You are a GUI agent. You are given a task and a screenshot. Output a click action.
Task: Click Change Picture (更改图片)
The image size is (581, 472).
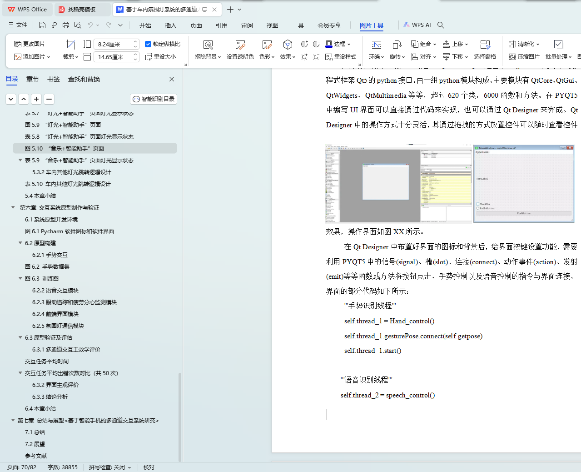(30, 44)
